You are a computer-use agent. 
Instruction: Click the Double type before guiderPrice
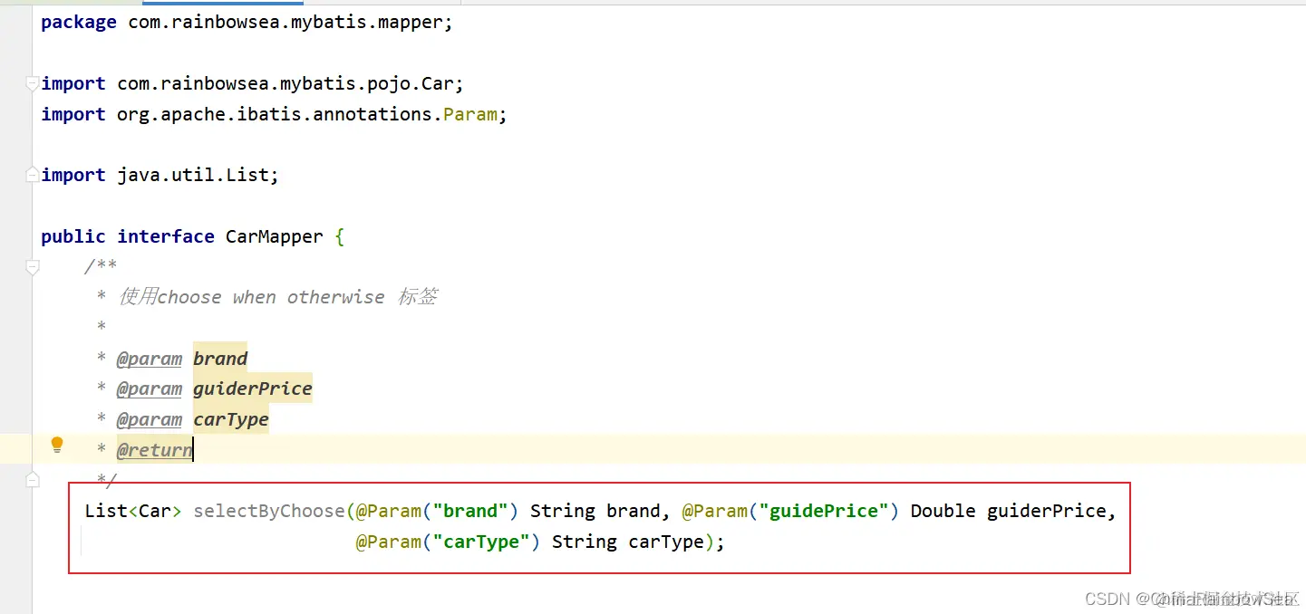point(943,511)
